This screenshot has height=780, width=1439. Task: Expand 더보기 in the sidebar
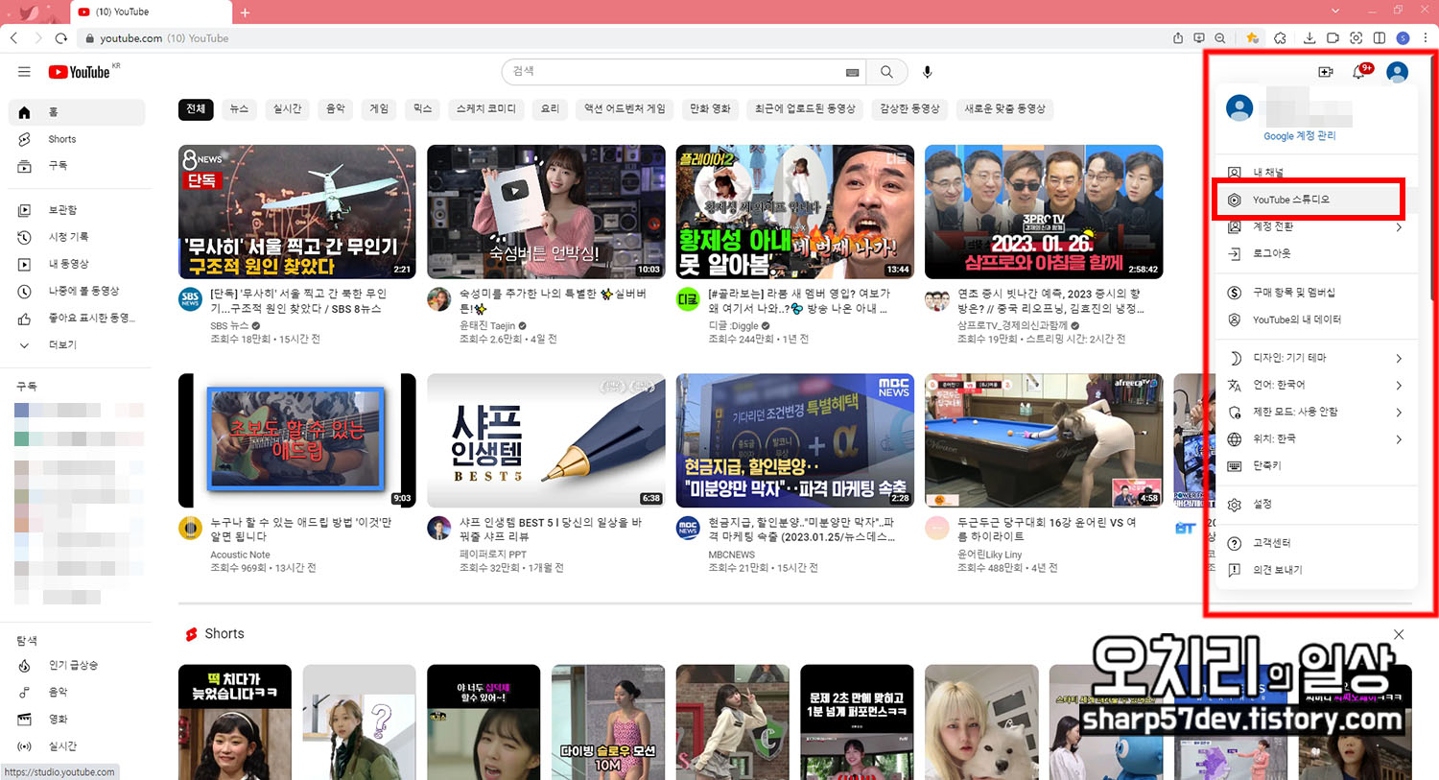77,344
